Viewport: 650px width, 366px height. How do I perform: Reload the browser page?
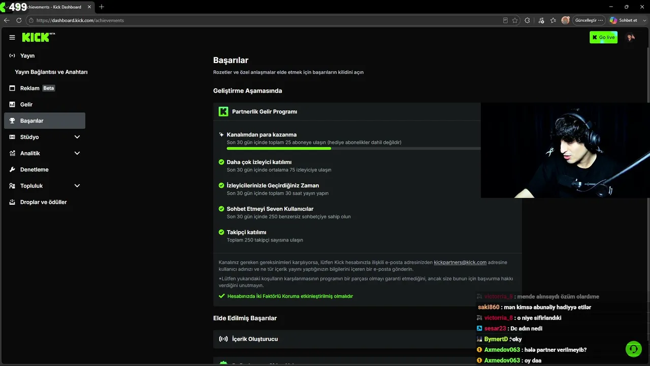[x=19, y=20]
